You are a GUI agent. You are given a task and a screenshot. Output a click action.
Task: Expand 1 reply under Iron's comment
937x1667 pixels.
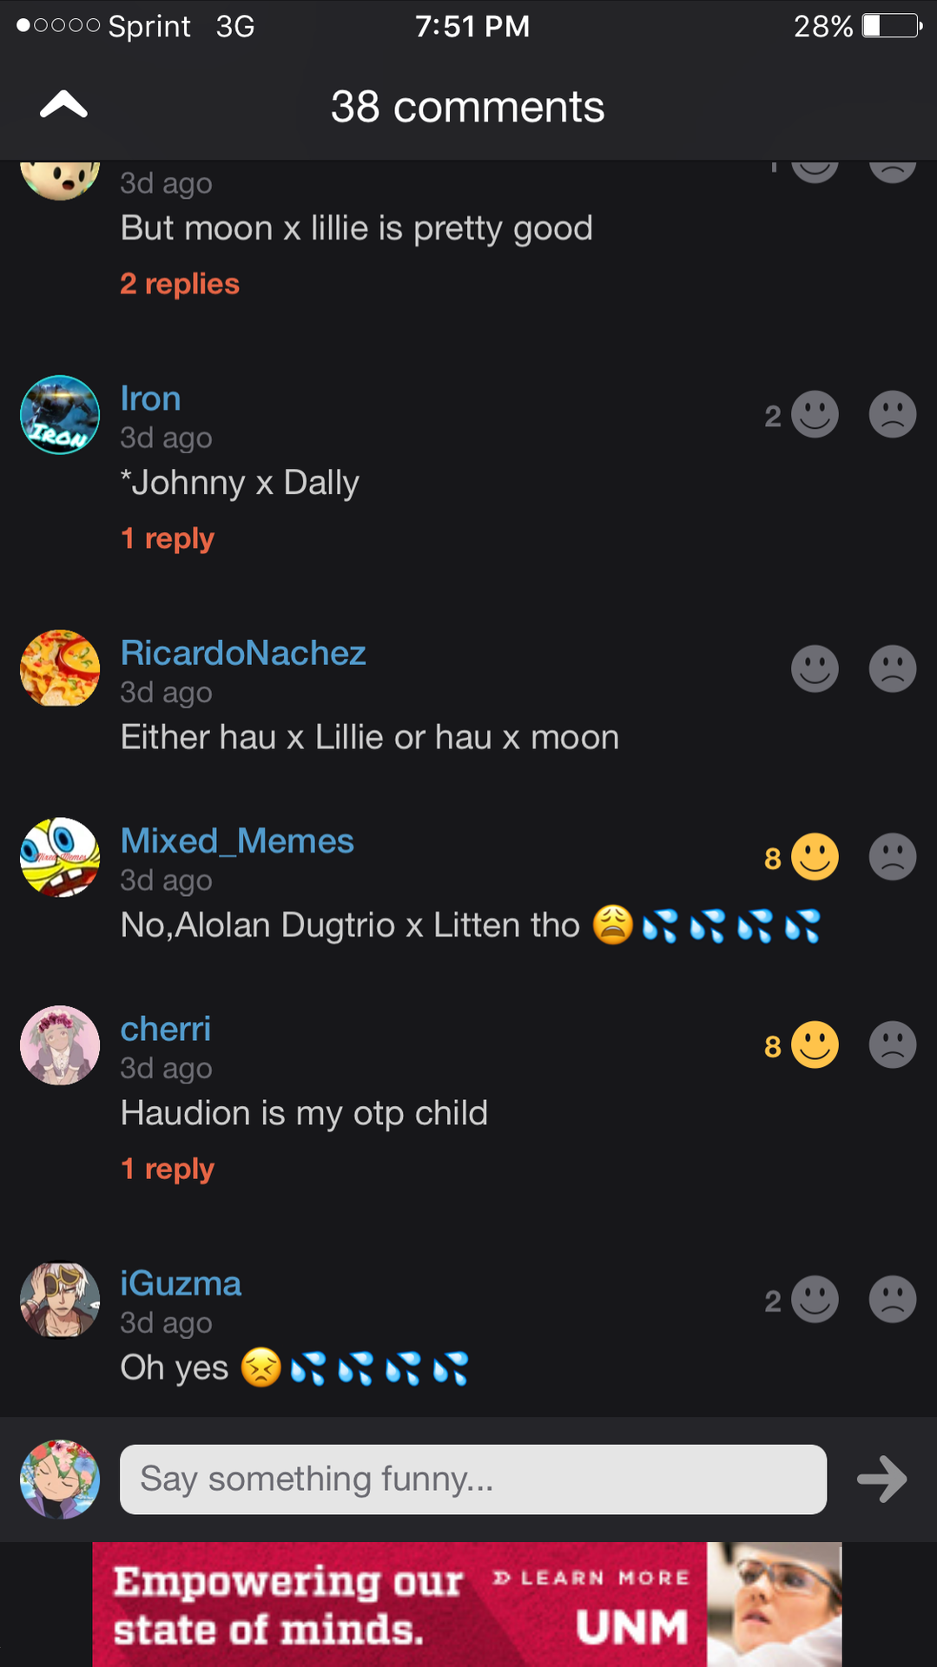click(x=168, y=538)
